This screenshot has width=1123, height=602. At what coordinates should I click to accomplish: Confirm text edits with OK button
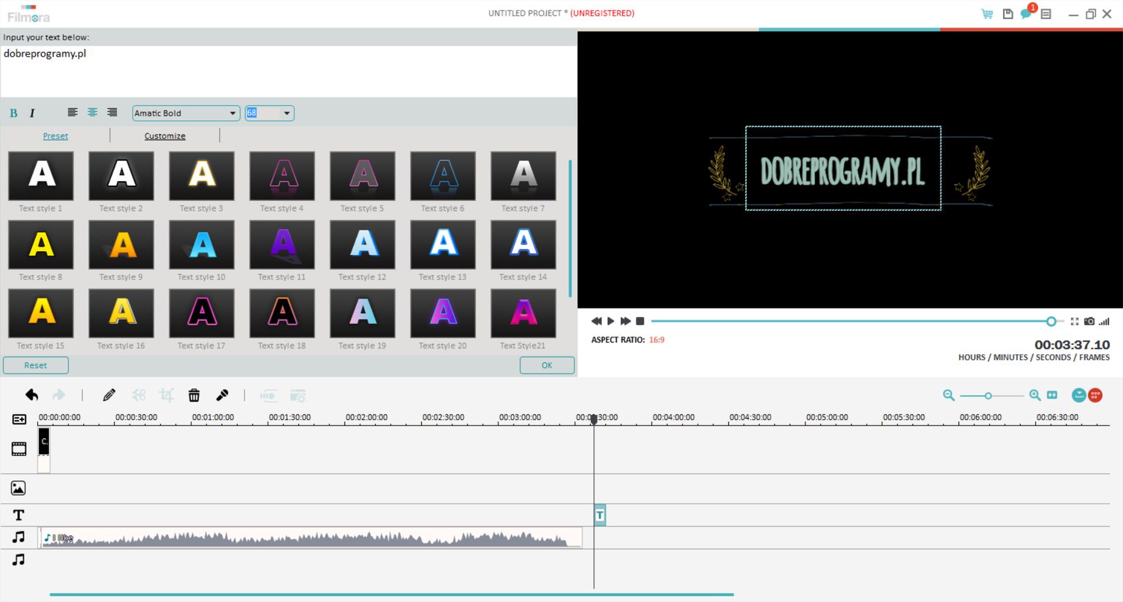(547, 365)
